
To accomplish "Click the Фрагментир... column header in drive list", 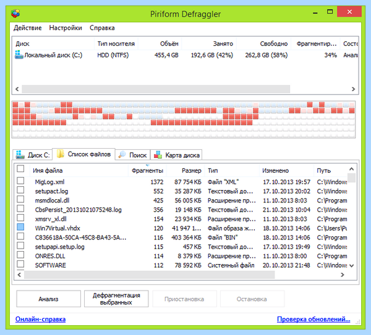I will pos(315,44).
